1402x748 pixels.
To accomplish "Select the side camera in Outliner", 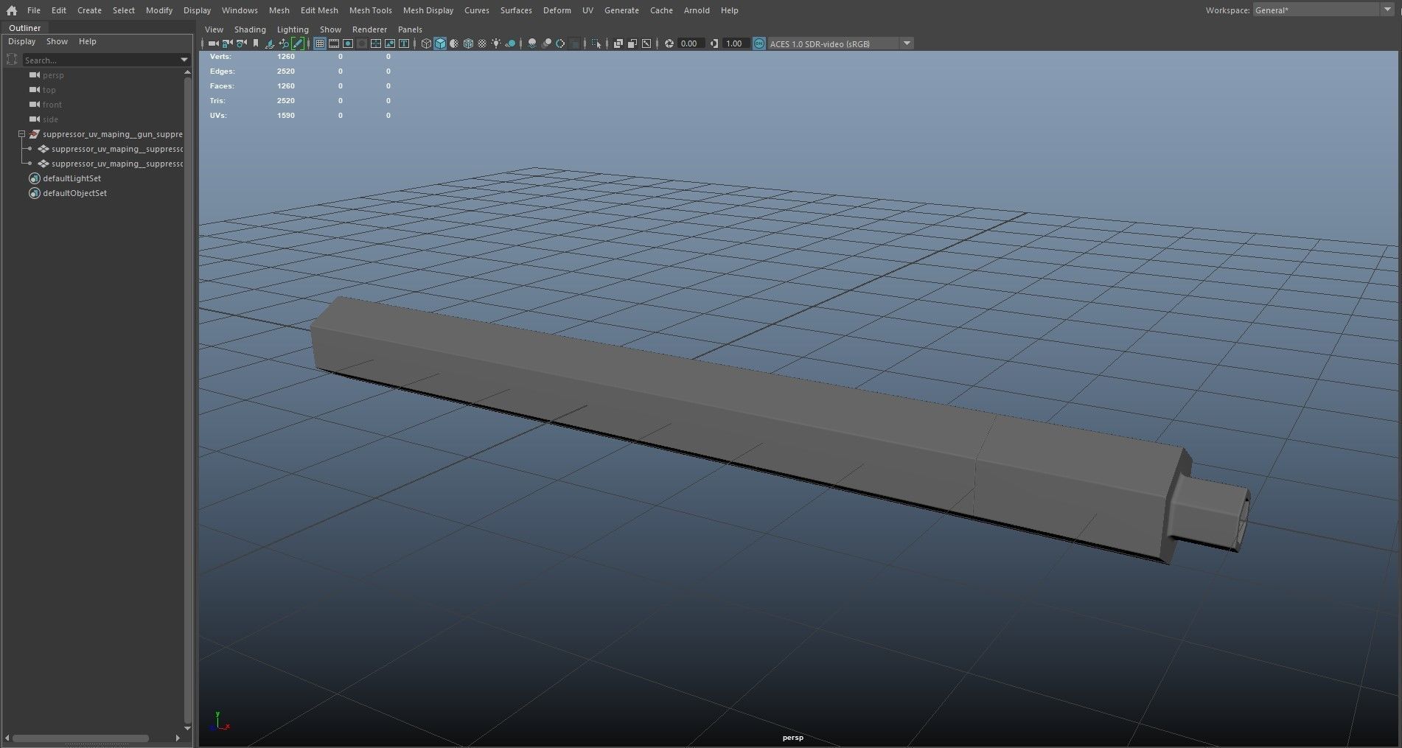I will [x=50, y=119].
